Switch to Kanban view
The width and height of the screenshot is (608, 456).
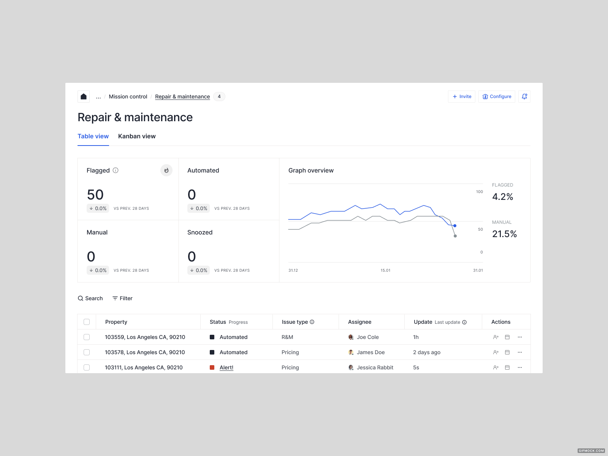pos(137,136)
